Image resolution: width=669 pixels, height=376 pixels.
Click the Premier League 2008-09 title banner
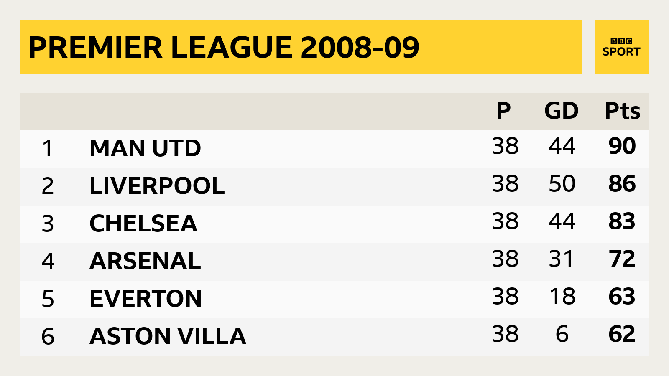301,47
